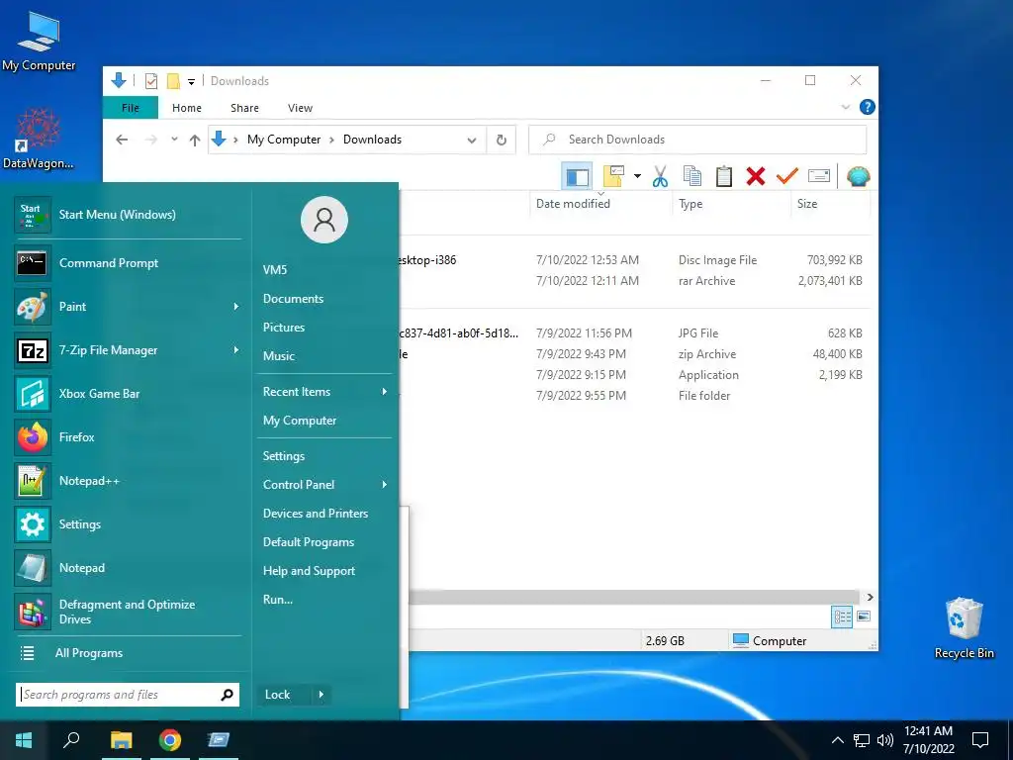Expand the address bar history dropdown
The image size is (1013, 760).
(x=472, y=141)
